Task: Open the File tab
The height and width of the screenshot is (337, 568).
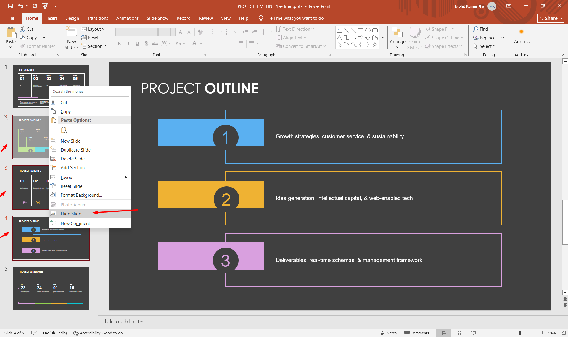Action: coord(11,18)
